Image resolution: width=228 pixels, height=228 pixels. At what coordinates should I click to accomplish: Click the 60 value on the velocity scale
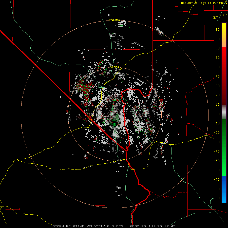click(x=218, y=58)
